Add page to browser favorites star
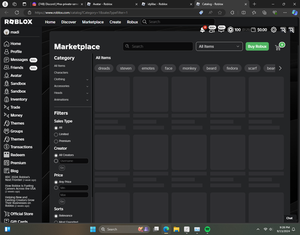This screenshot has width=300, height=235. click(220, 13)
